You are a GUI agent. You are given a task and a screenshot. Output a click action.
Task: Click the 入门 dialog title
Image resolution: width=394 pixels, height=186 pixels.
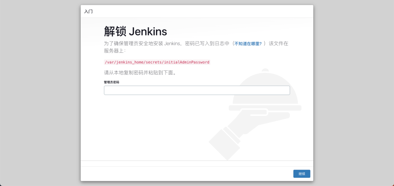[88, 12]
